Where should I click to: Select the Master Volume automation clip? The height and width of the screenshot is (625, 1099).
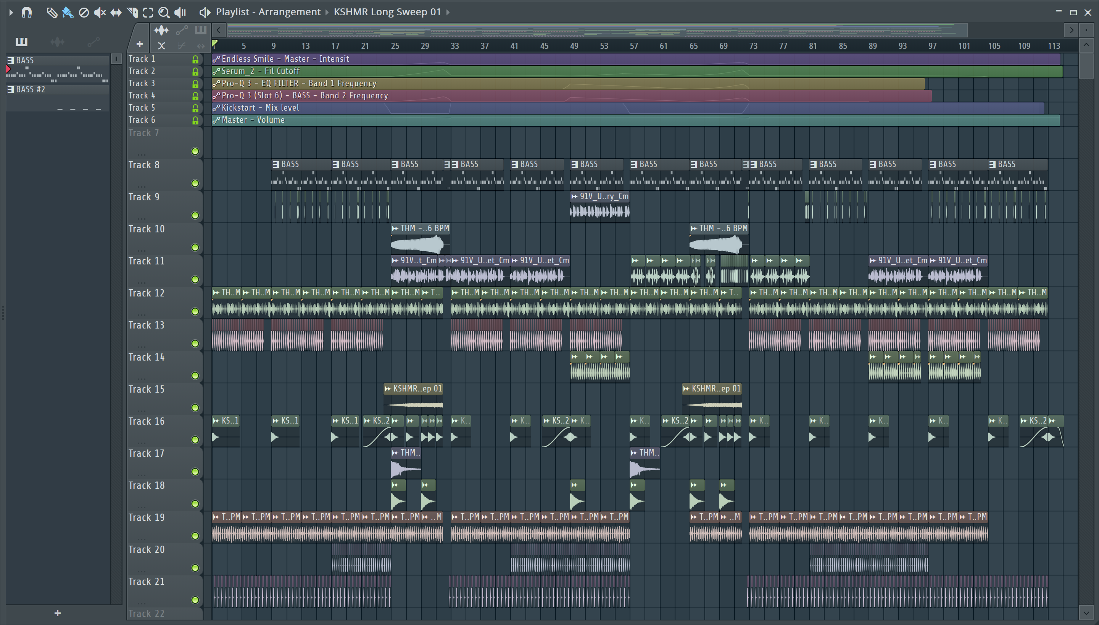pos(636,120)
